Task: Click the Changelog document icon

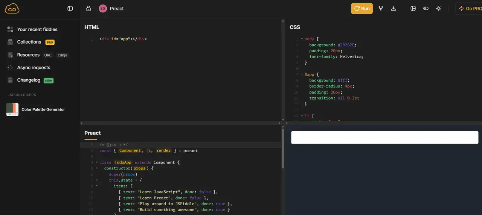Action: pos(10,80)
